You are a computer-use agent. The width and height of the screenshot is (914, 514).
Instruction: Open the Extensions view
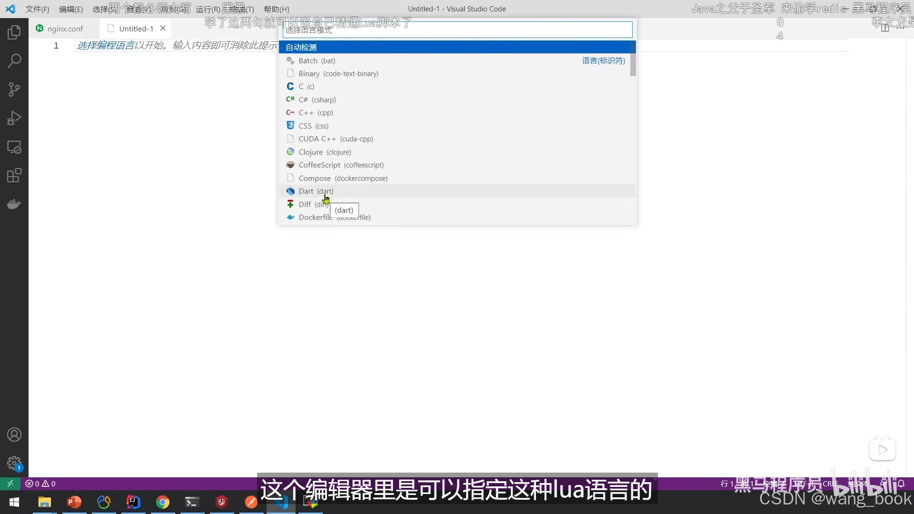pyautogui.click(x=14, y=176)
